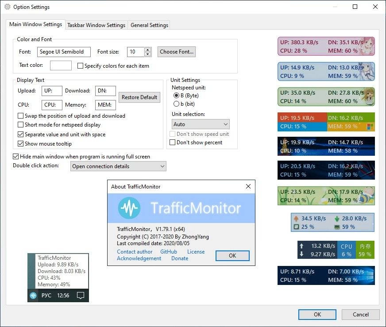Click the CPU display text field
Screen dimensions: 386x327
coord(52,105)
